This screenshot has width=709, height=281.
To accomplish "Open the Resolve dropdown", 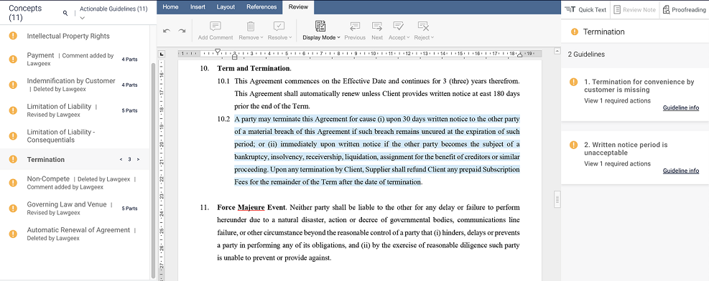I will click(x=279, y=31).
